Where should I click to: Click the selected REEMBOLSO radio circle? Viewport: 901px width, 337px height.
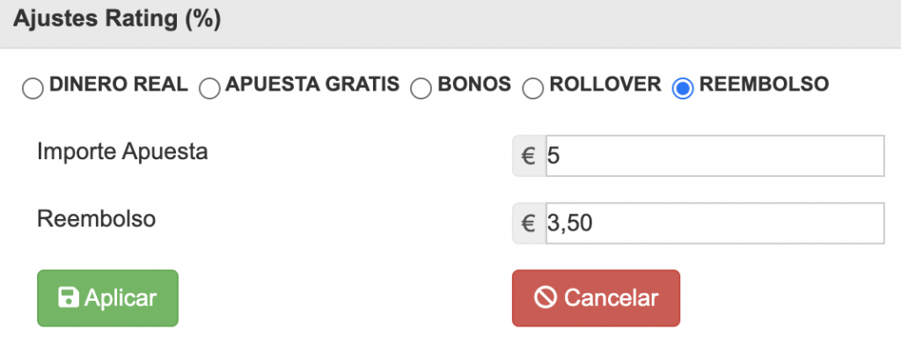point(683,89)
